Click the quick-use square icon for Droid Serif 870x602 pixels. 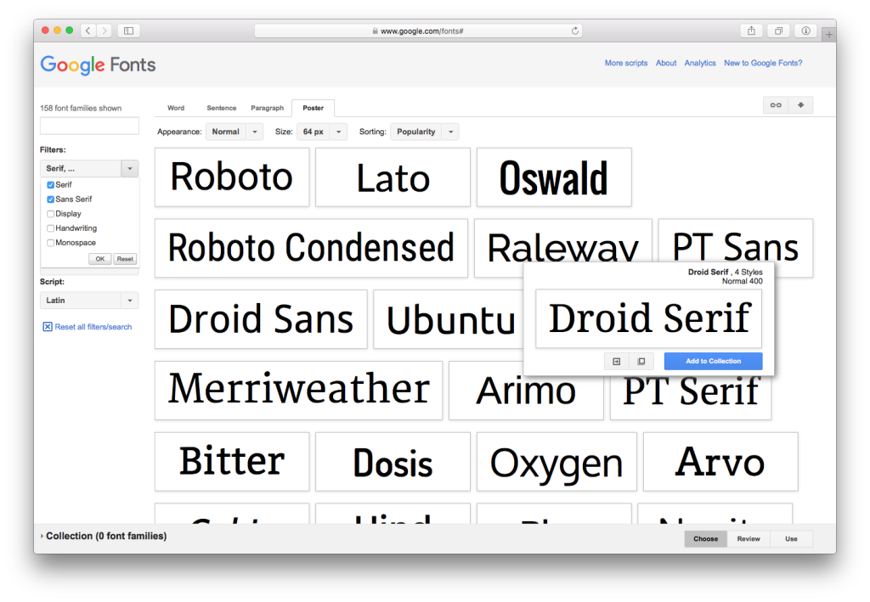(641, 362)
